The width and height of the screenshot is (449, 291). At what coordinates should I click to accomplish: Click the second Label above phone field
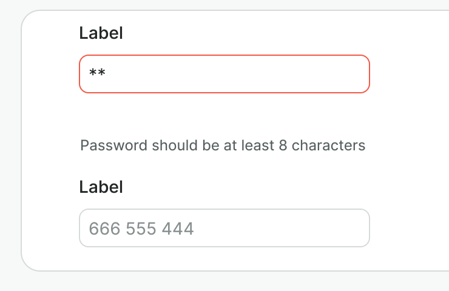coord(101,187)
